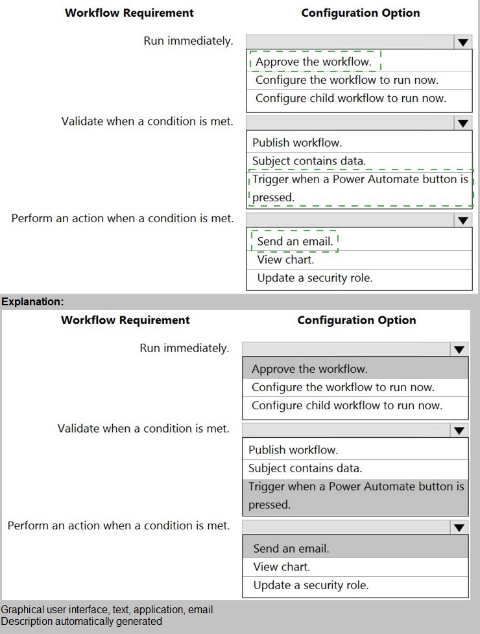Screen dimensions: 480x634
Task: Select 'View chart.' in the top list
Action: click(x=285, y=260)
